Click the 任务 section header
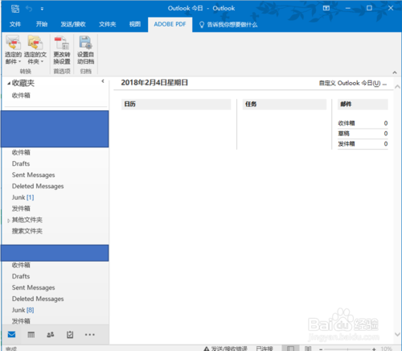The height and width of the screenshot is (351, 402). click(x=285, y=104)
